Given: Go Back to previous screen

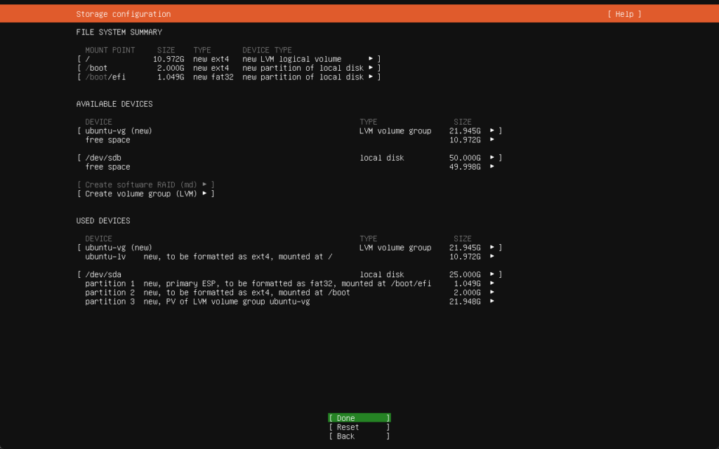Looking at the screenshot, I should click(x=359, y=436).
